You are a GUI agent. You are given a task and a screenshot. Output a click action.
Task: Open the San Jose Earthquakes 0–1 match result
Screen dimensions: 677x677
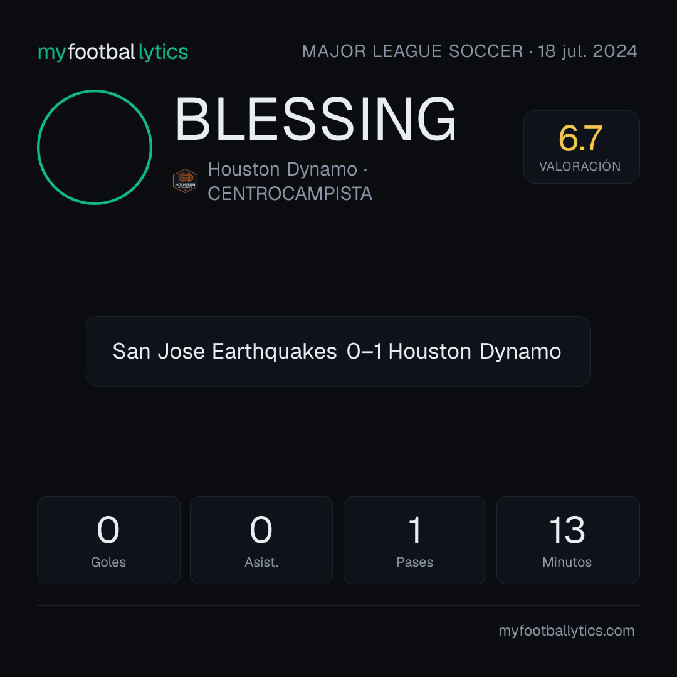338,352
